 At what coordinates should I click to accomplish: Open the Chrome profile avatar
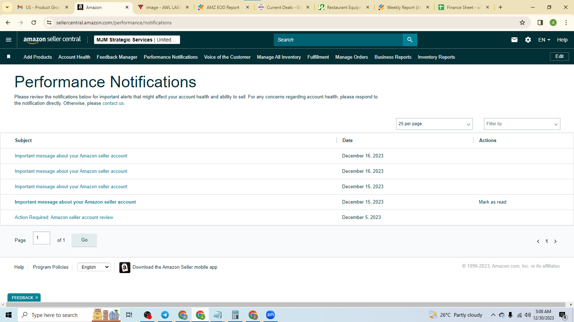tap(553, 23)
